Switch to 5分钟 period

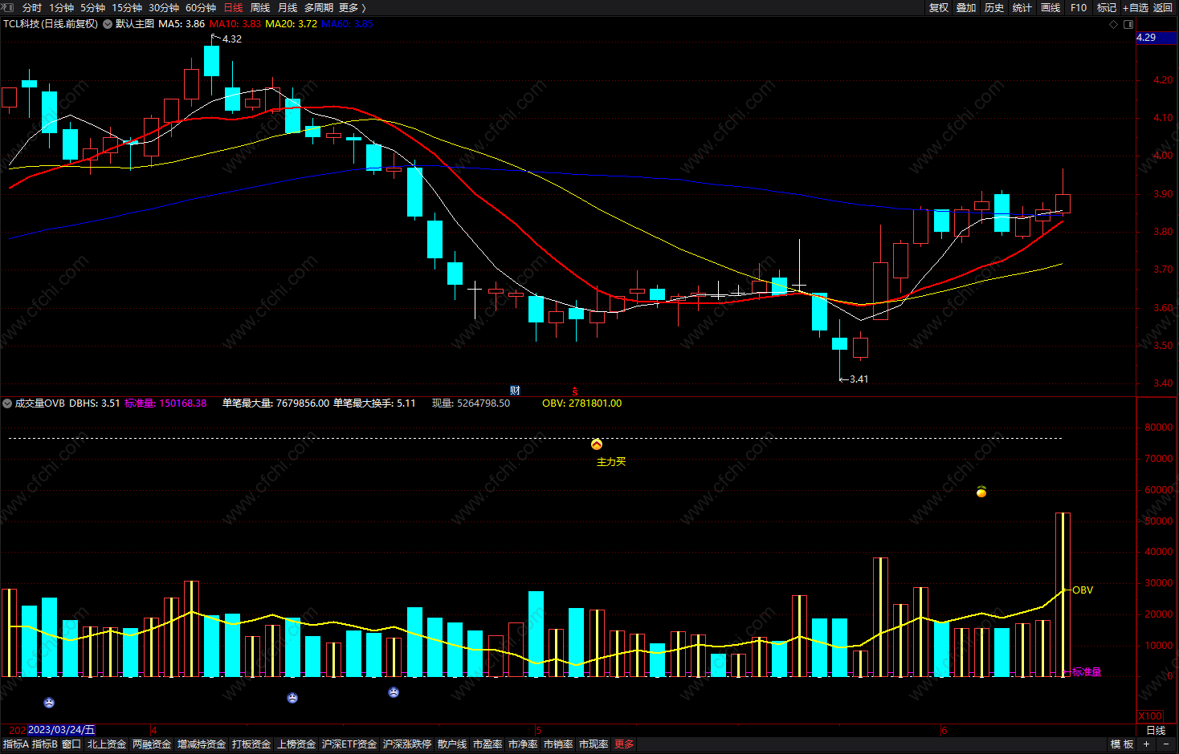(92, 7)
